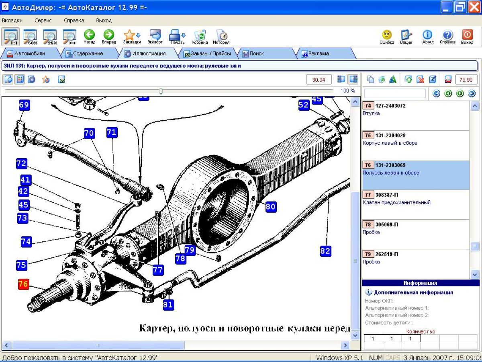Go to the previous part in the list
Screen dimensions: 482x362
(x=448, y=94)
